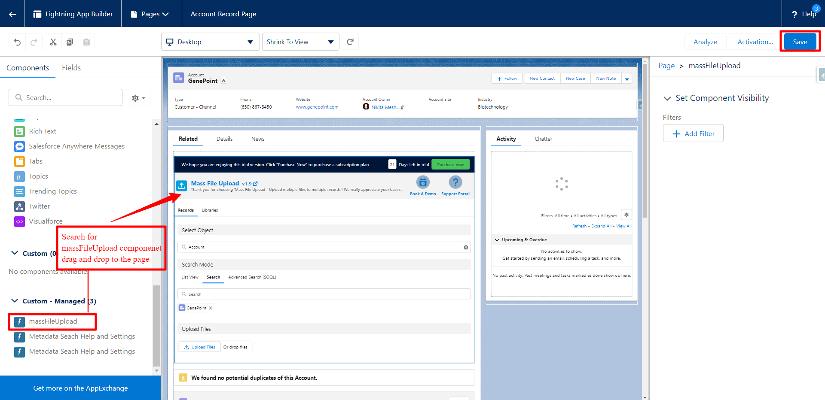Click the Redo icon
The height and width of the screenshot is (400, 825).
34,42
